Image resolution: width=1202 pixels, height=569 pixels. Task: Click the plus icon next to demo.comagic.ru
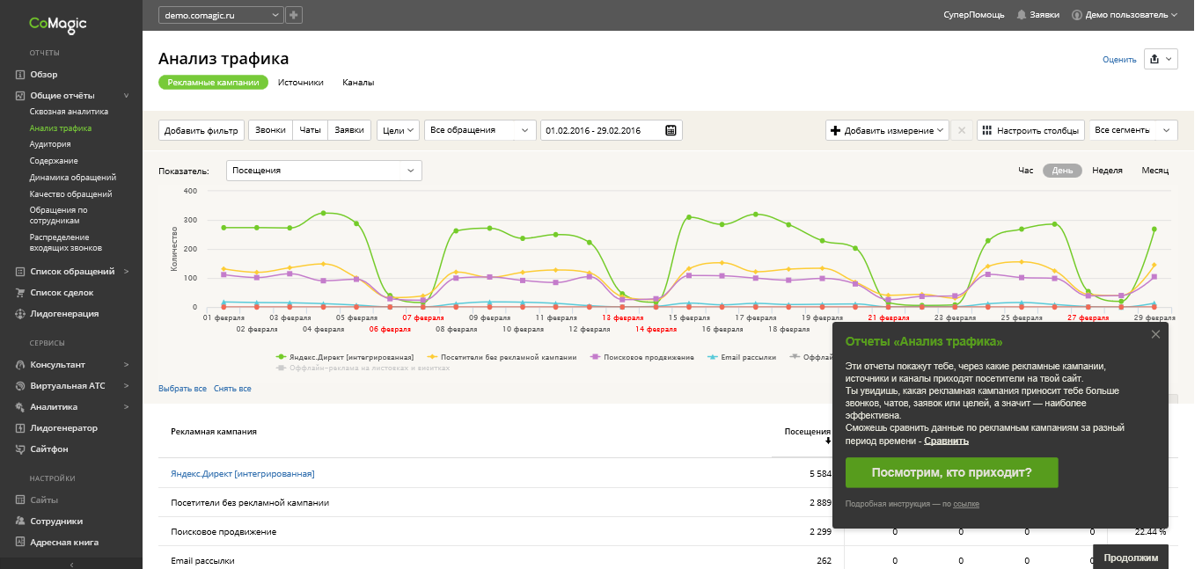[294, 15]
